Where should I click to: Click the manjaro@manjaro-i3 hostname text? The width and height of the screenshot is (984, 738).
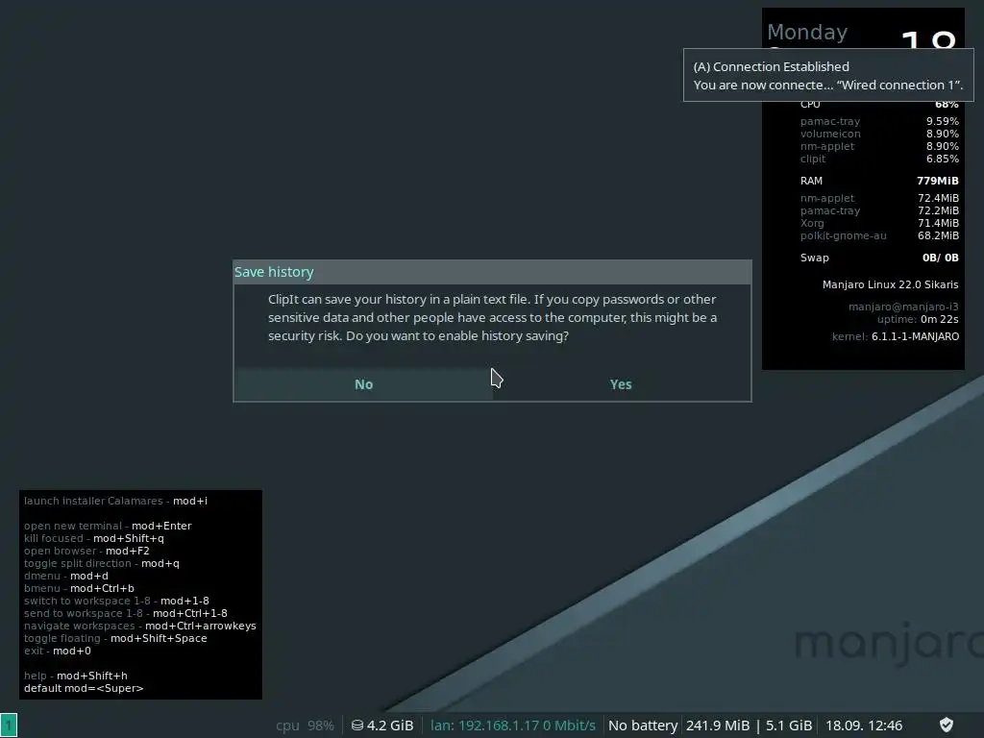click(903, 307)
